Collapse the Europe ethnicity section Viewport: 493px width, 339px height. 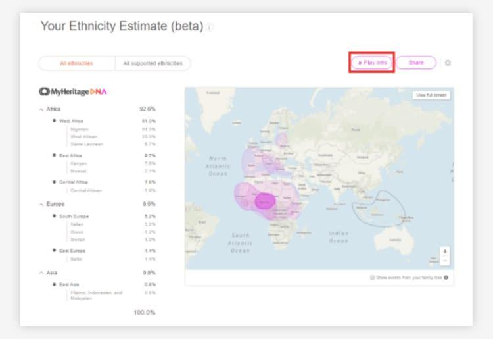coord(42,204)
